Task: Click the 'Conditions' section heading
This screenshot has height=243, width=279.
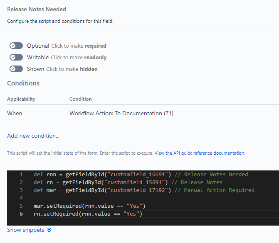Action: click(x=23, y=83)
